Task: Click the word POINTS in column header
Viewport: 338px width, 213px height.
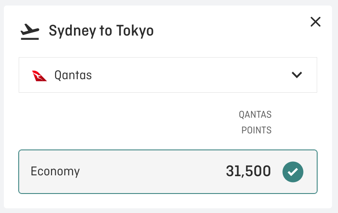Action: tap(256, 130)
